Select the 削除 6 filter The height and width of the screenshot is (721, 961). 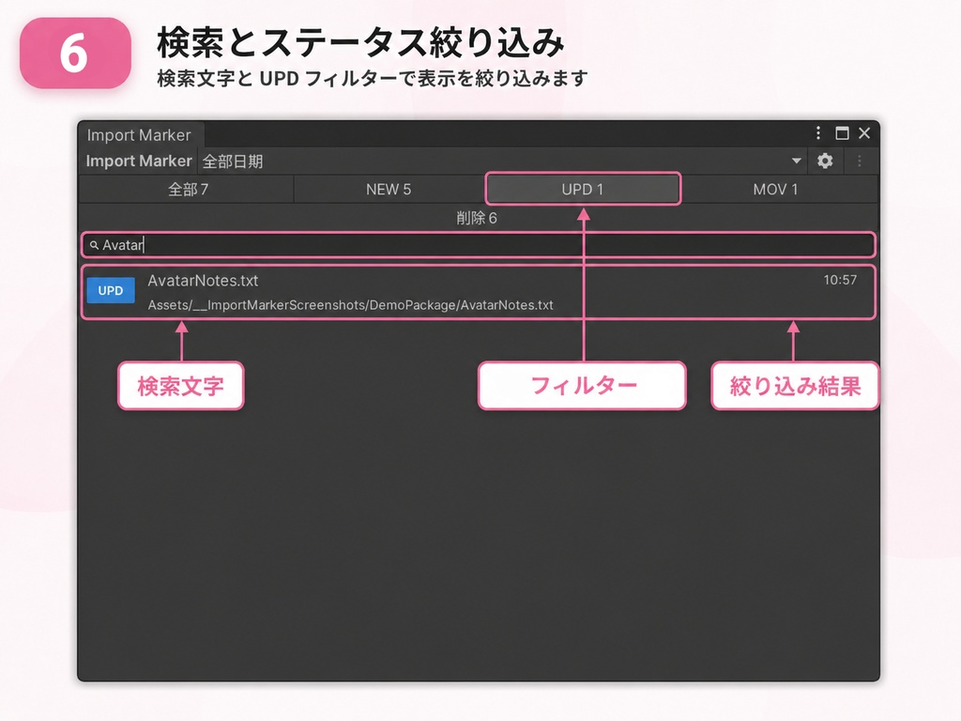[x=477, y=218]
